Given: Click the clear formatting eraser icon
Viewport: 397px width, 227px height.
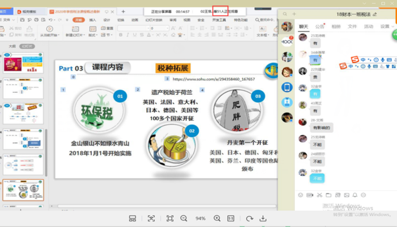Looking at the screenshot, I should point(173,35).
